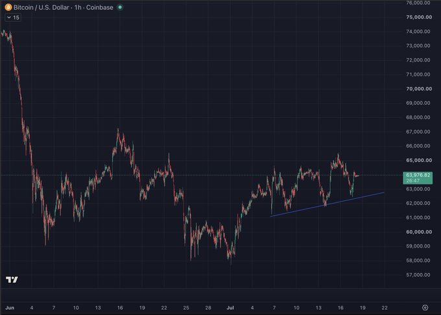
Task: Select the blue ascending trendline
Action: 327,204
